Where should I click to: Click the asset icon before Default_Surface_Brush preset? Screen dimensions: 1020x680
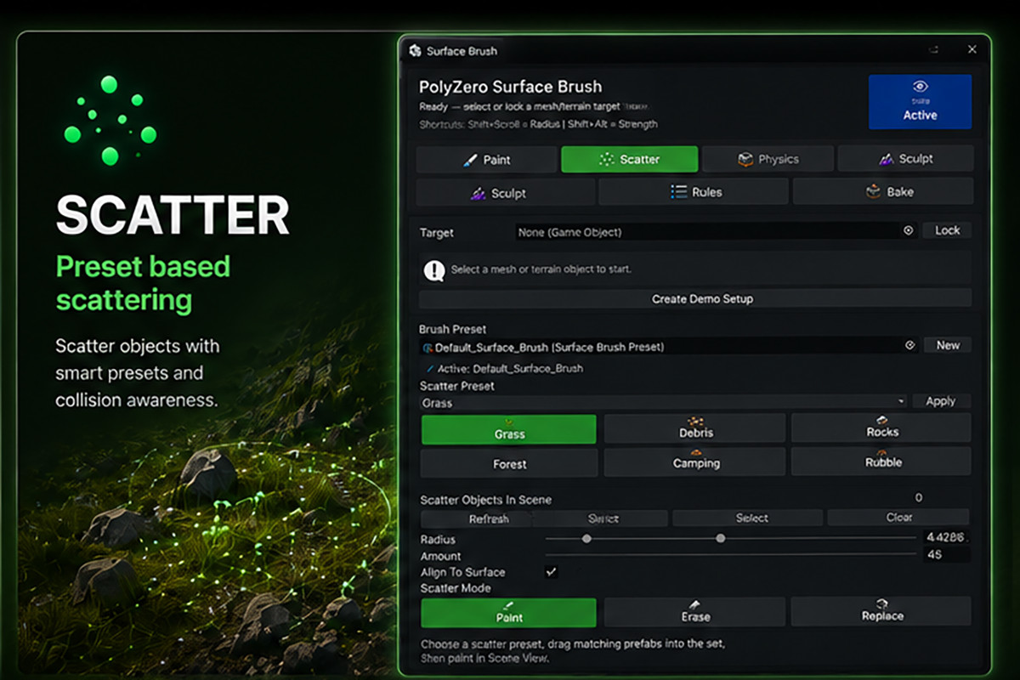[428, 348]
